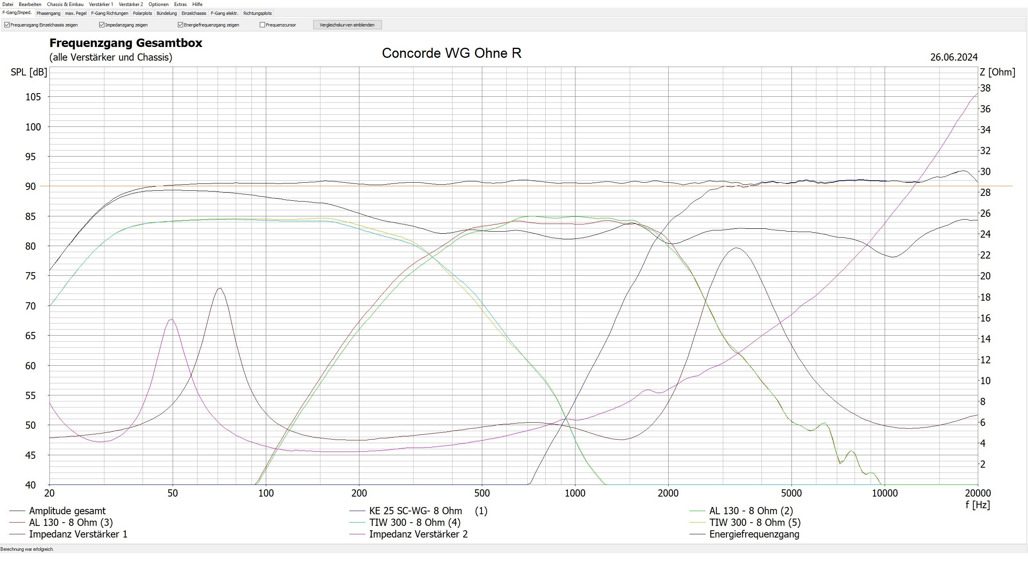Toggle Energiefrequenzgang zeigen checkbox

(180, 25)
